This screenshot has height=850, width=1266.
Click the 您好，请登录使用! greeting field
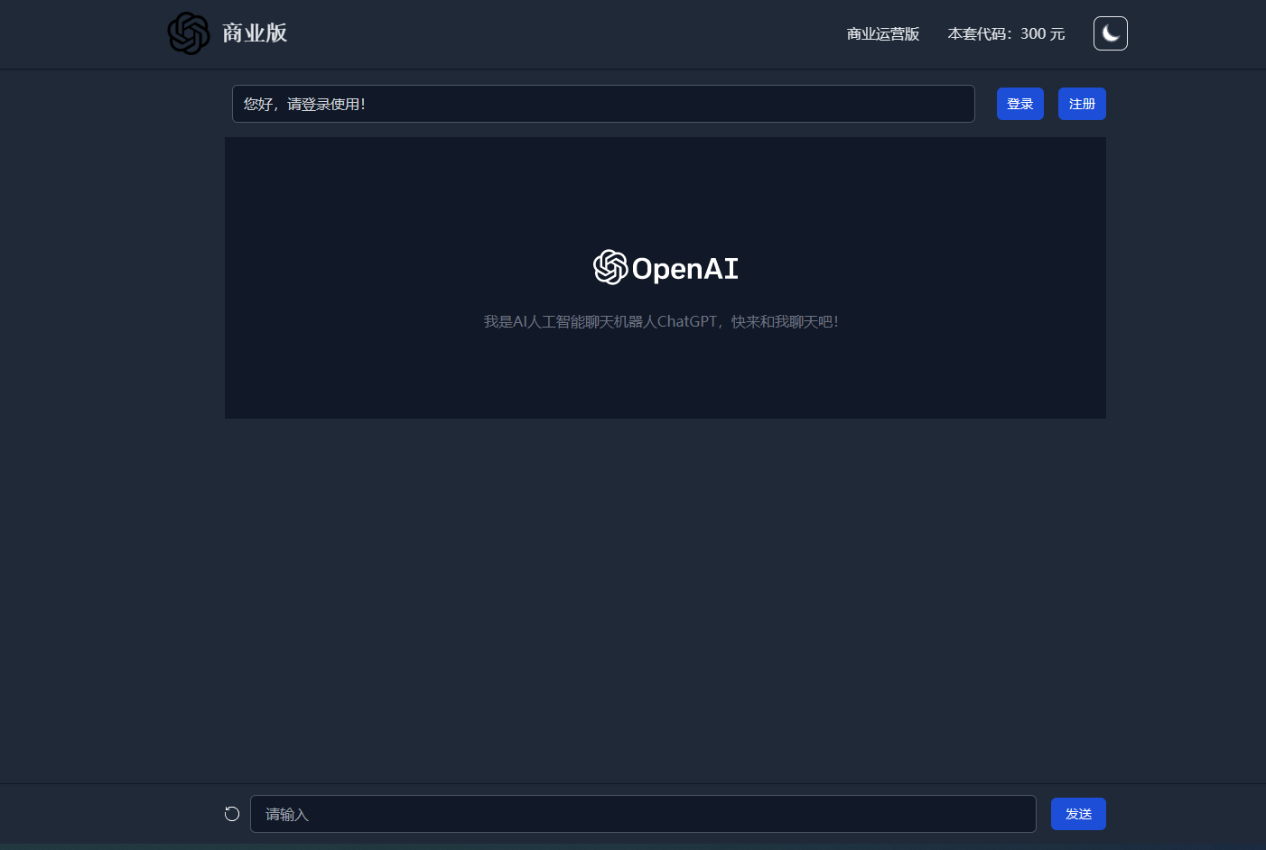tap(603, 104)
